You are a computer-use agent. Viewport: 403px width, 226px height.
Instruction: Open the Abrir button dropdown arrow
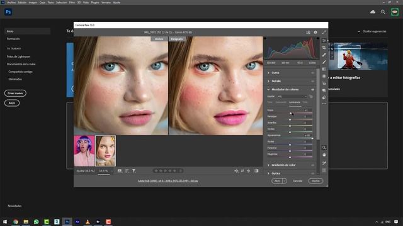point(285,181)
